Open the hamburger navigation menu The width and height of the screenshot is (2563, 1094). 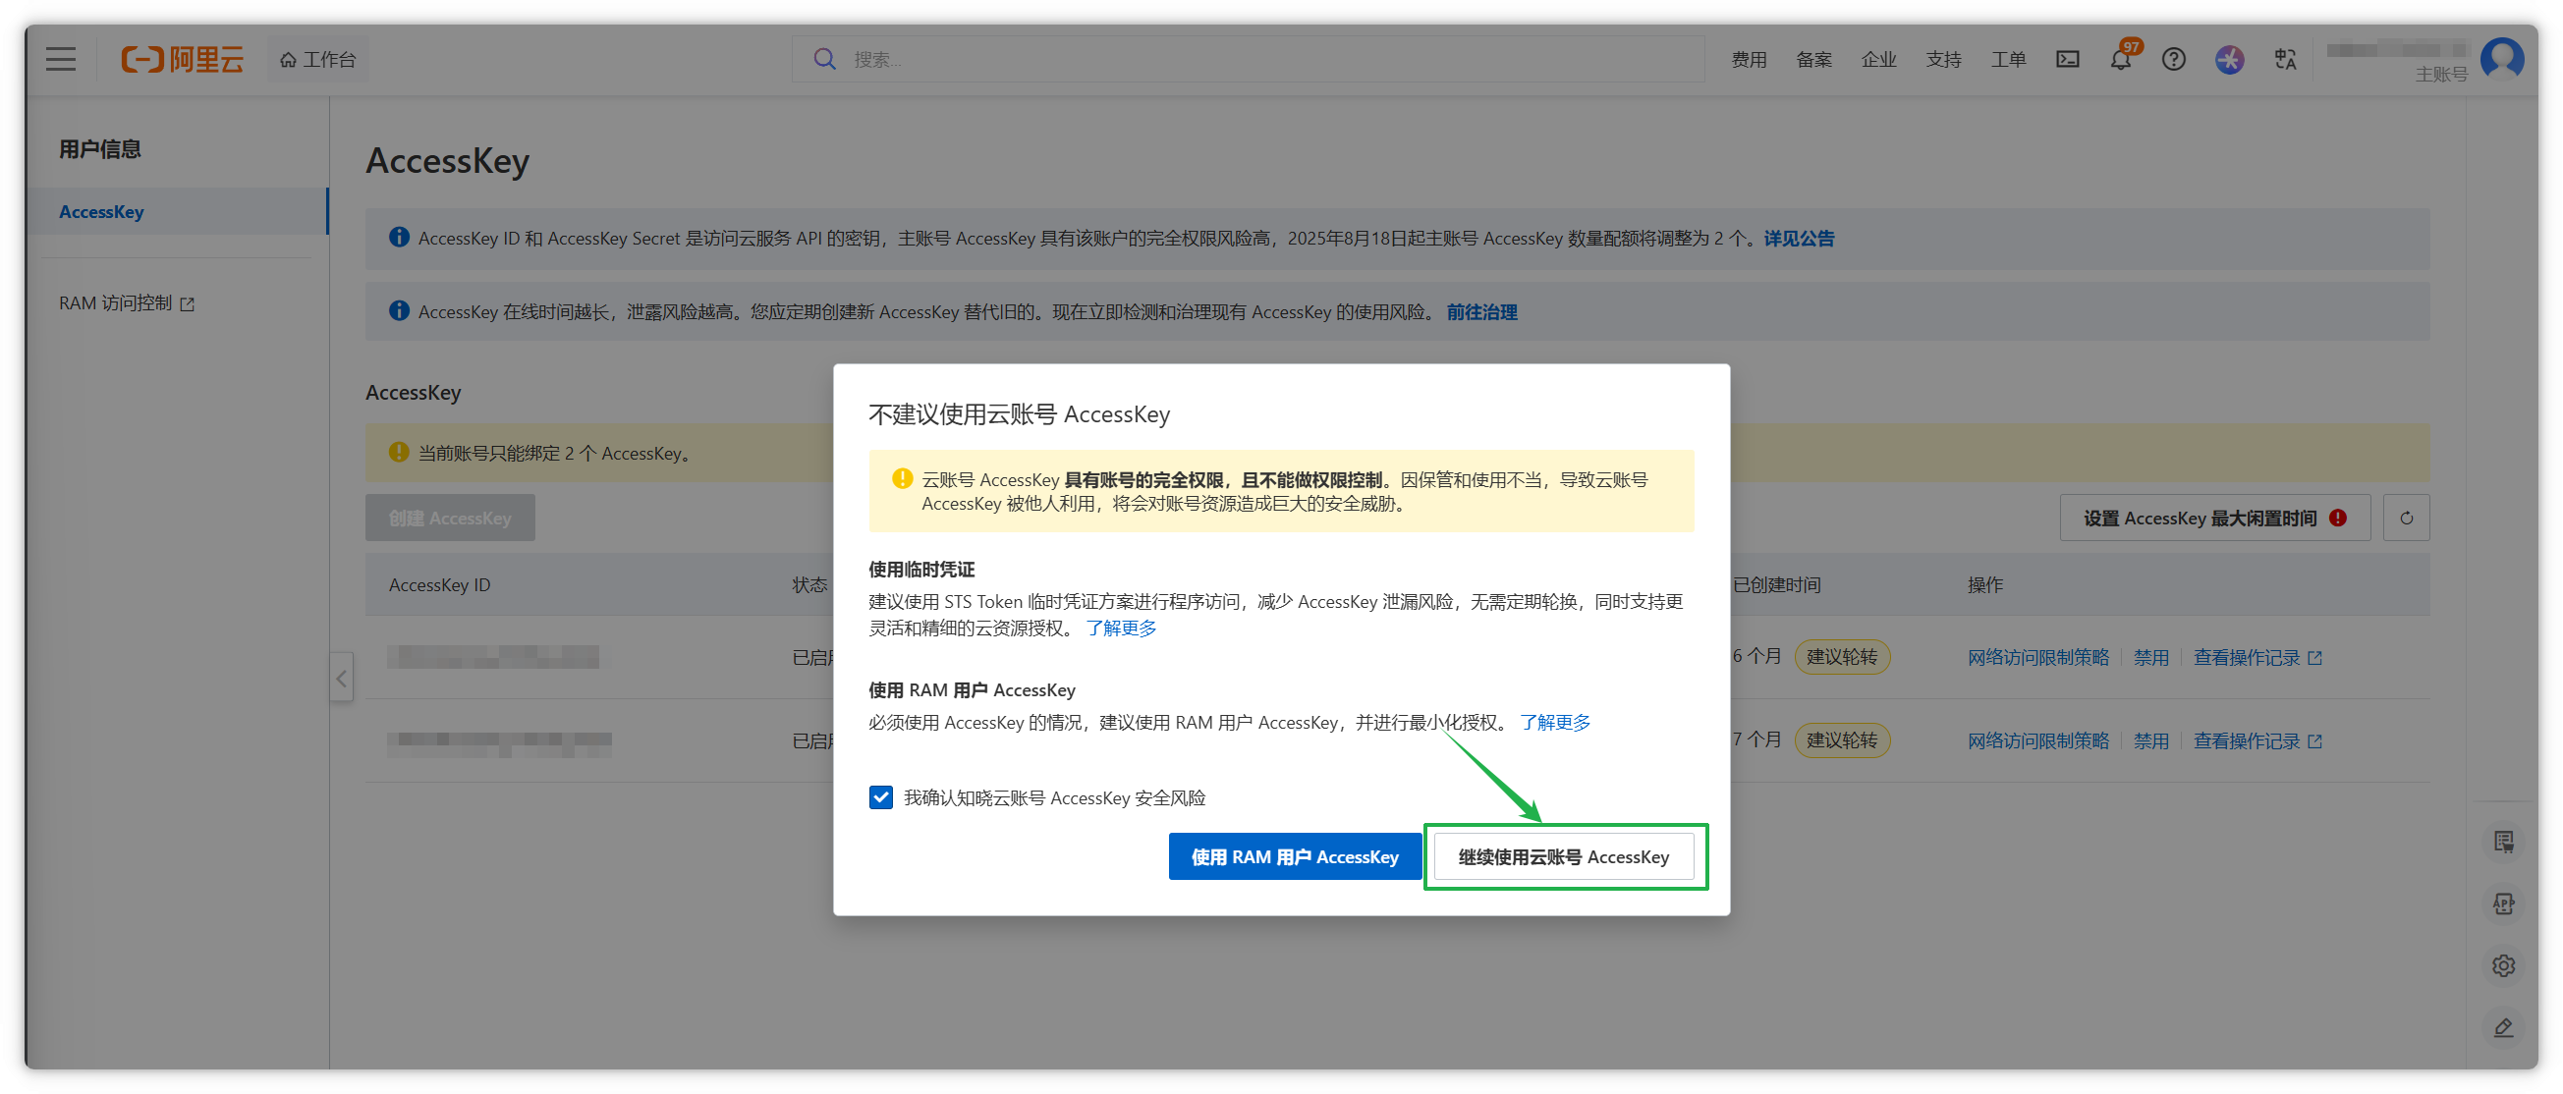61,60
